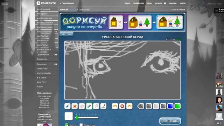Pick the blue color swatch

170,106
